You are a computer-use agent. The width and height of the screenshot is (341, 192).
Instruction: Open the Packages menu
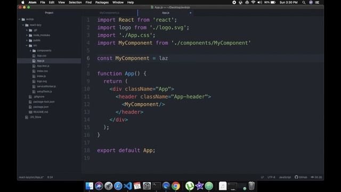coord(102,2)
